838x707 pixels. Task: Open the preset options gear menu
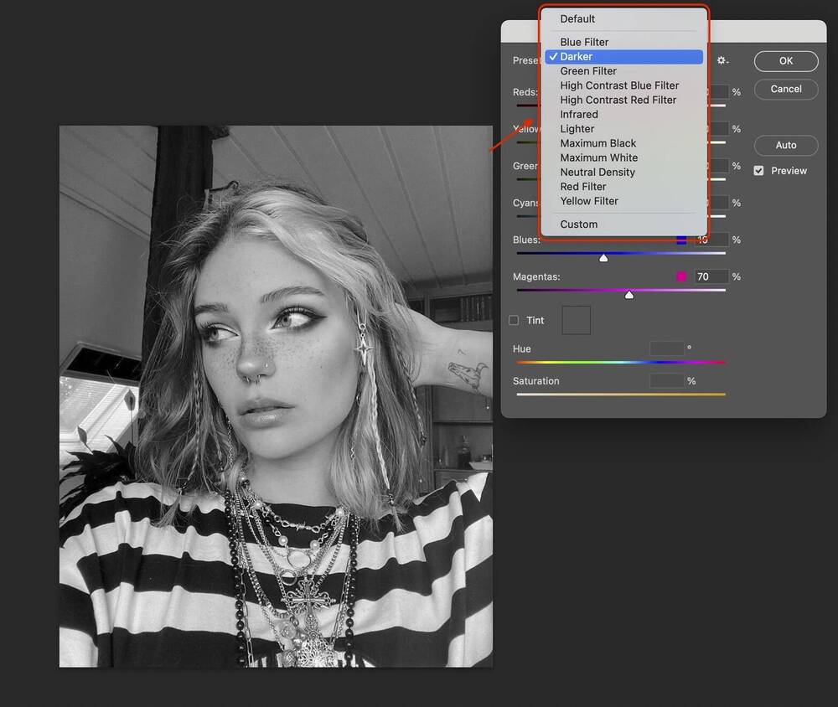(x=722, y=60)
